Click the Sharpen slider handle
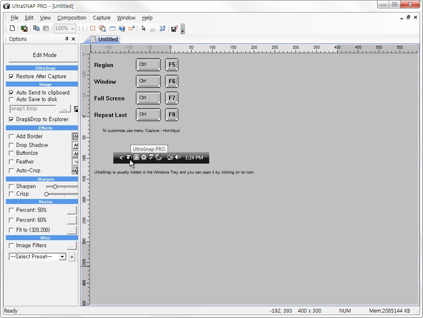The width and height of the screenshot is (423, 318). [x=55, y=187]
